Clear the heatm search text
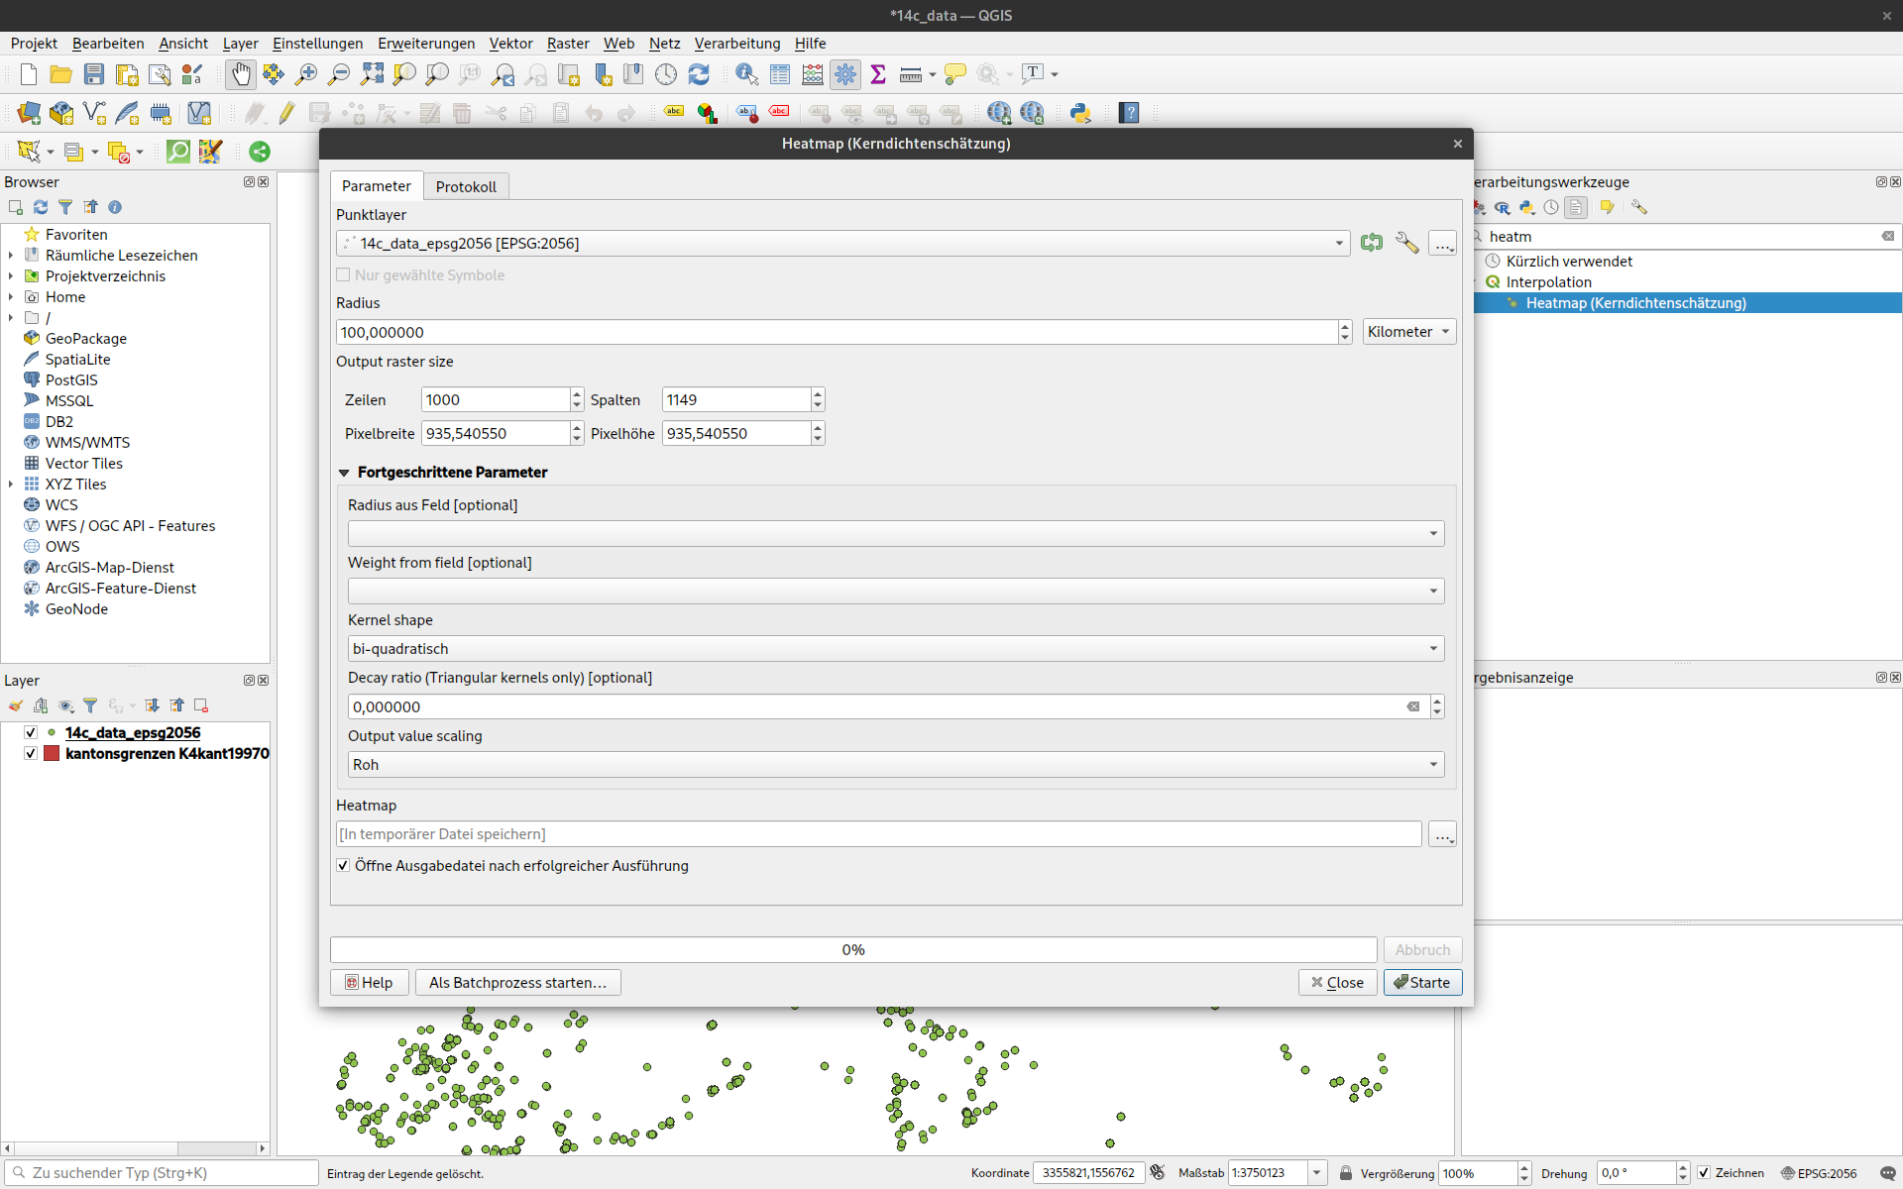This screenshot has height=1189, width=1903. 1888,236
